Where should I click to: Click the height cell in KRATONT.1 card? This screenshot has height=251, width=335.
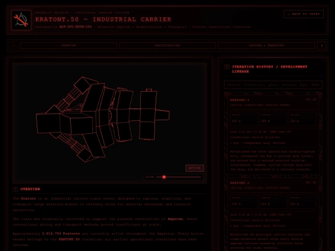pos(302,118)
